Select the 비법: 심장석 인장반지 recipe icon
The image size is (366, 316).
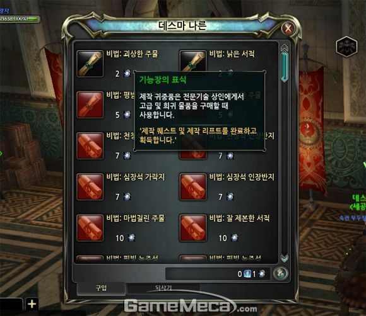[x=193, y=187]
